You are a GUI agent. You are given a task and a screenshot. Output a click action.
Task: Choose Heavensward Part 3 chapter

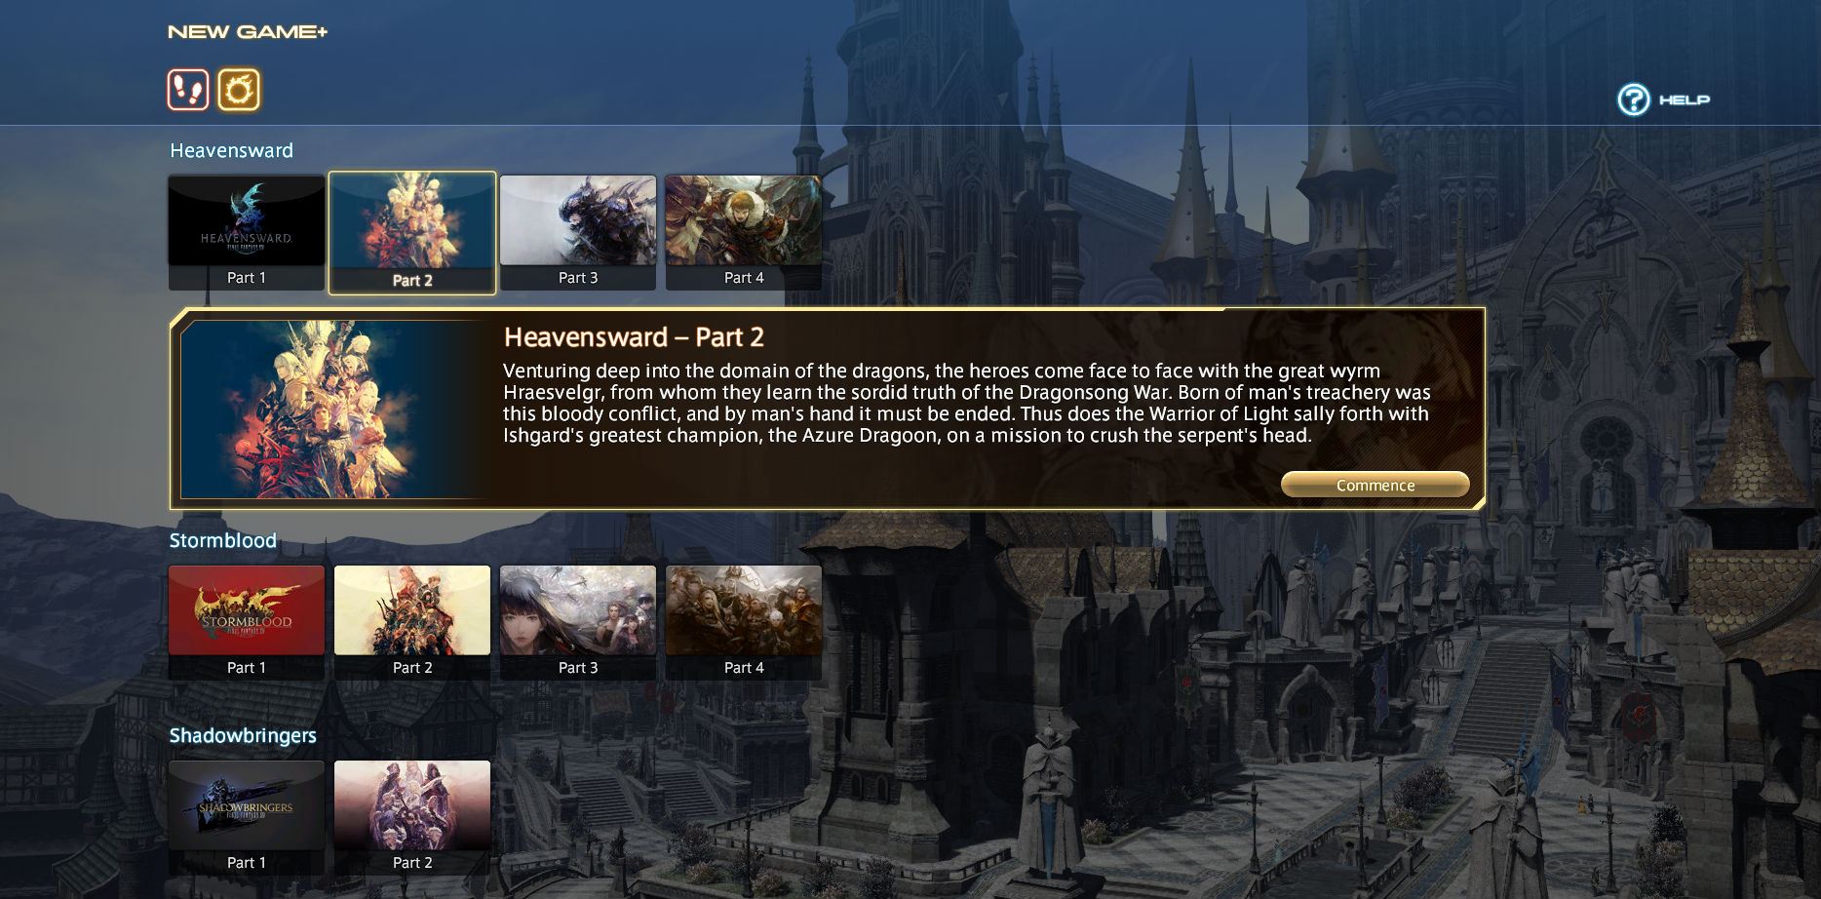(578, 232)
